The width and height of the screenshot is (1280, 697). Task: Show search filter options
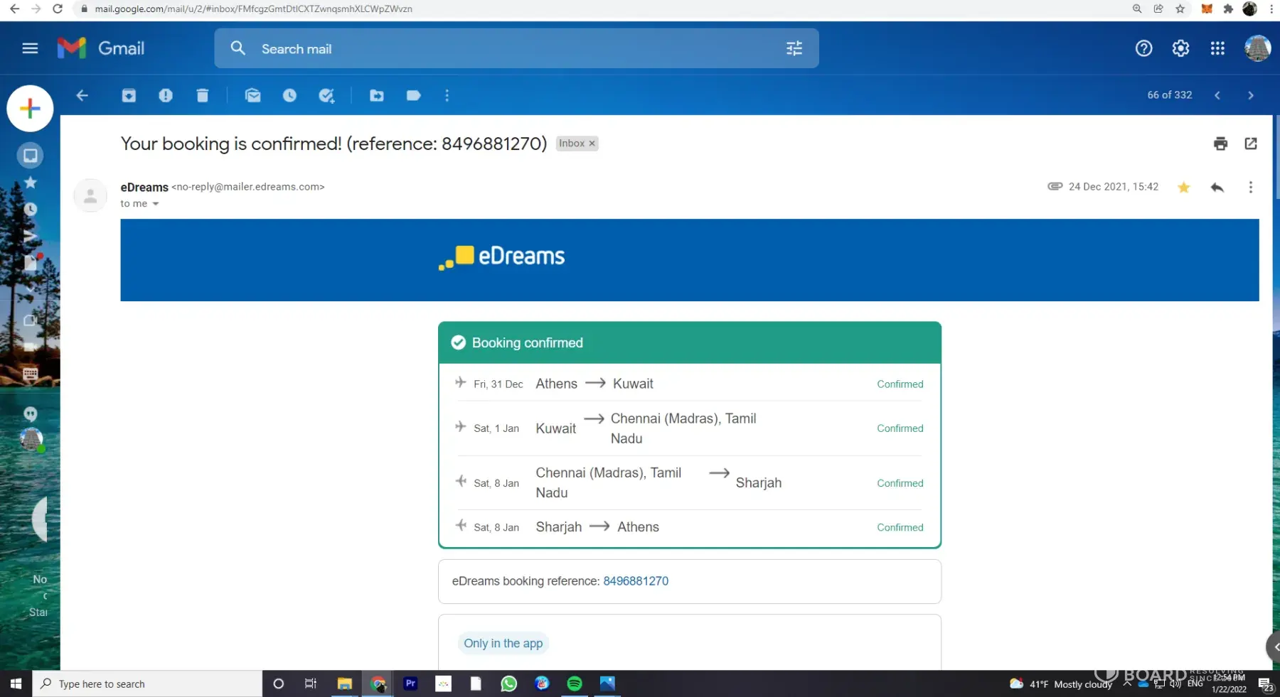794,48
